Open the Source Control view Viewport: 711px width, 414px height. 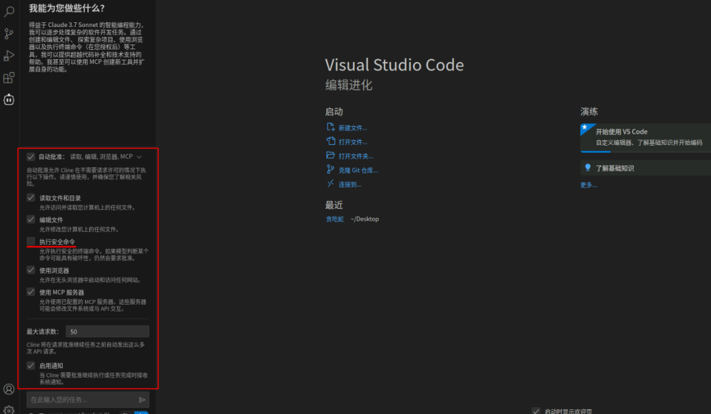[8, 33]
